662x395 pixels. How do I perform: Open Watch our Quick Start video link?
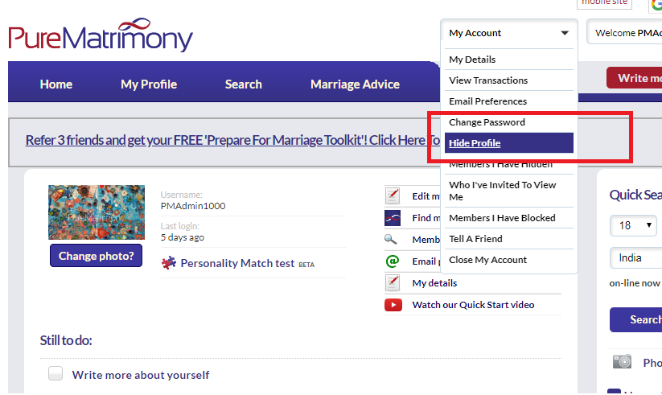pyautogui.click(x=473, y=305)
